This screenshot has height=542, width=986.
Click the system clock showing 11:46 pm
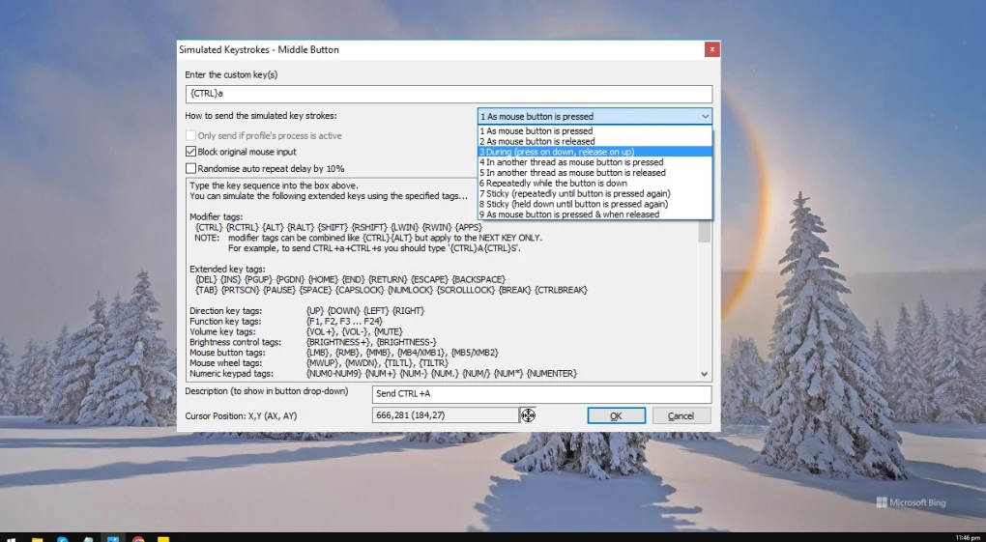967,538
